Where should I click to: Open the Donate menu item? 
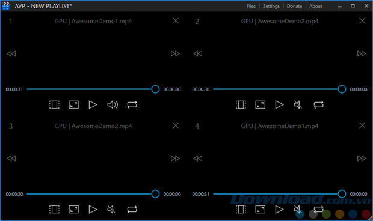click(x=294, y=6)
